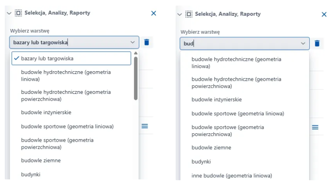The image size is (335, 181).
Task: Click the left dropdown list scrollbar thumb
Action: [x=136, y=78]
